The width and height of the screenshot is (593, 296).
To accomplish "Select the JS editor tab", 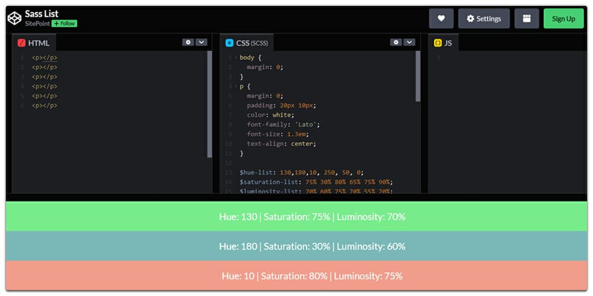I will click(443, 43).
